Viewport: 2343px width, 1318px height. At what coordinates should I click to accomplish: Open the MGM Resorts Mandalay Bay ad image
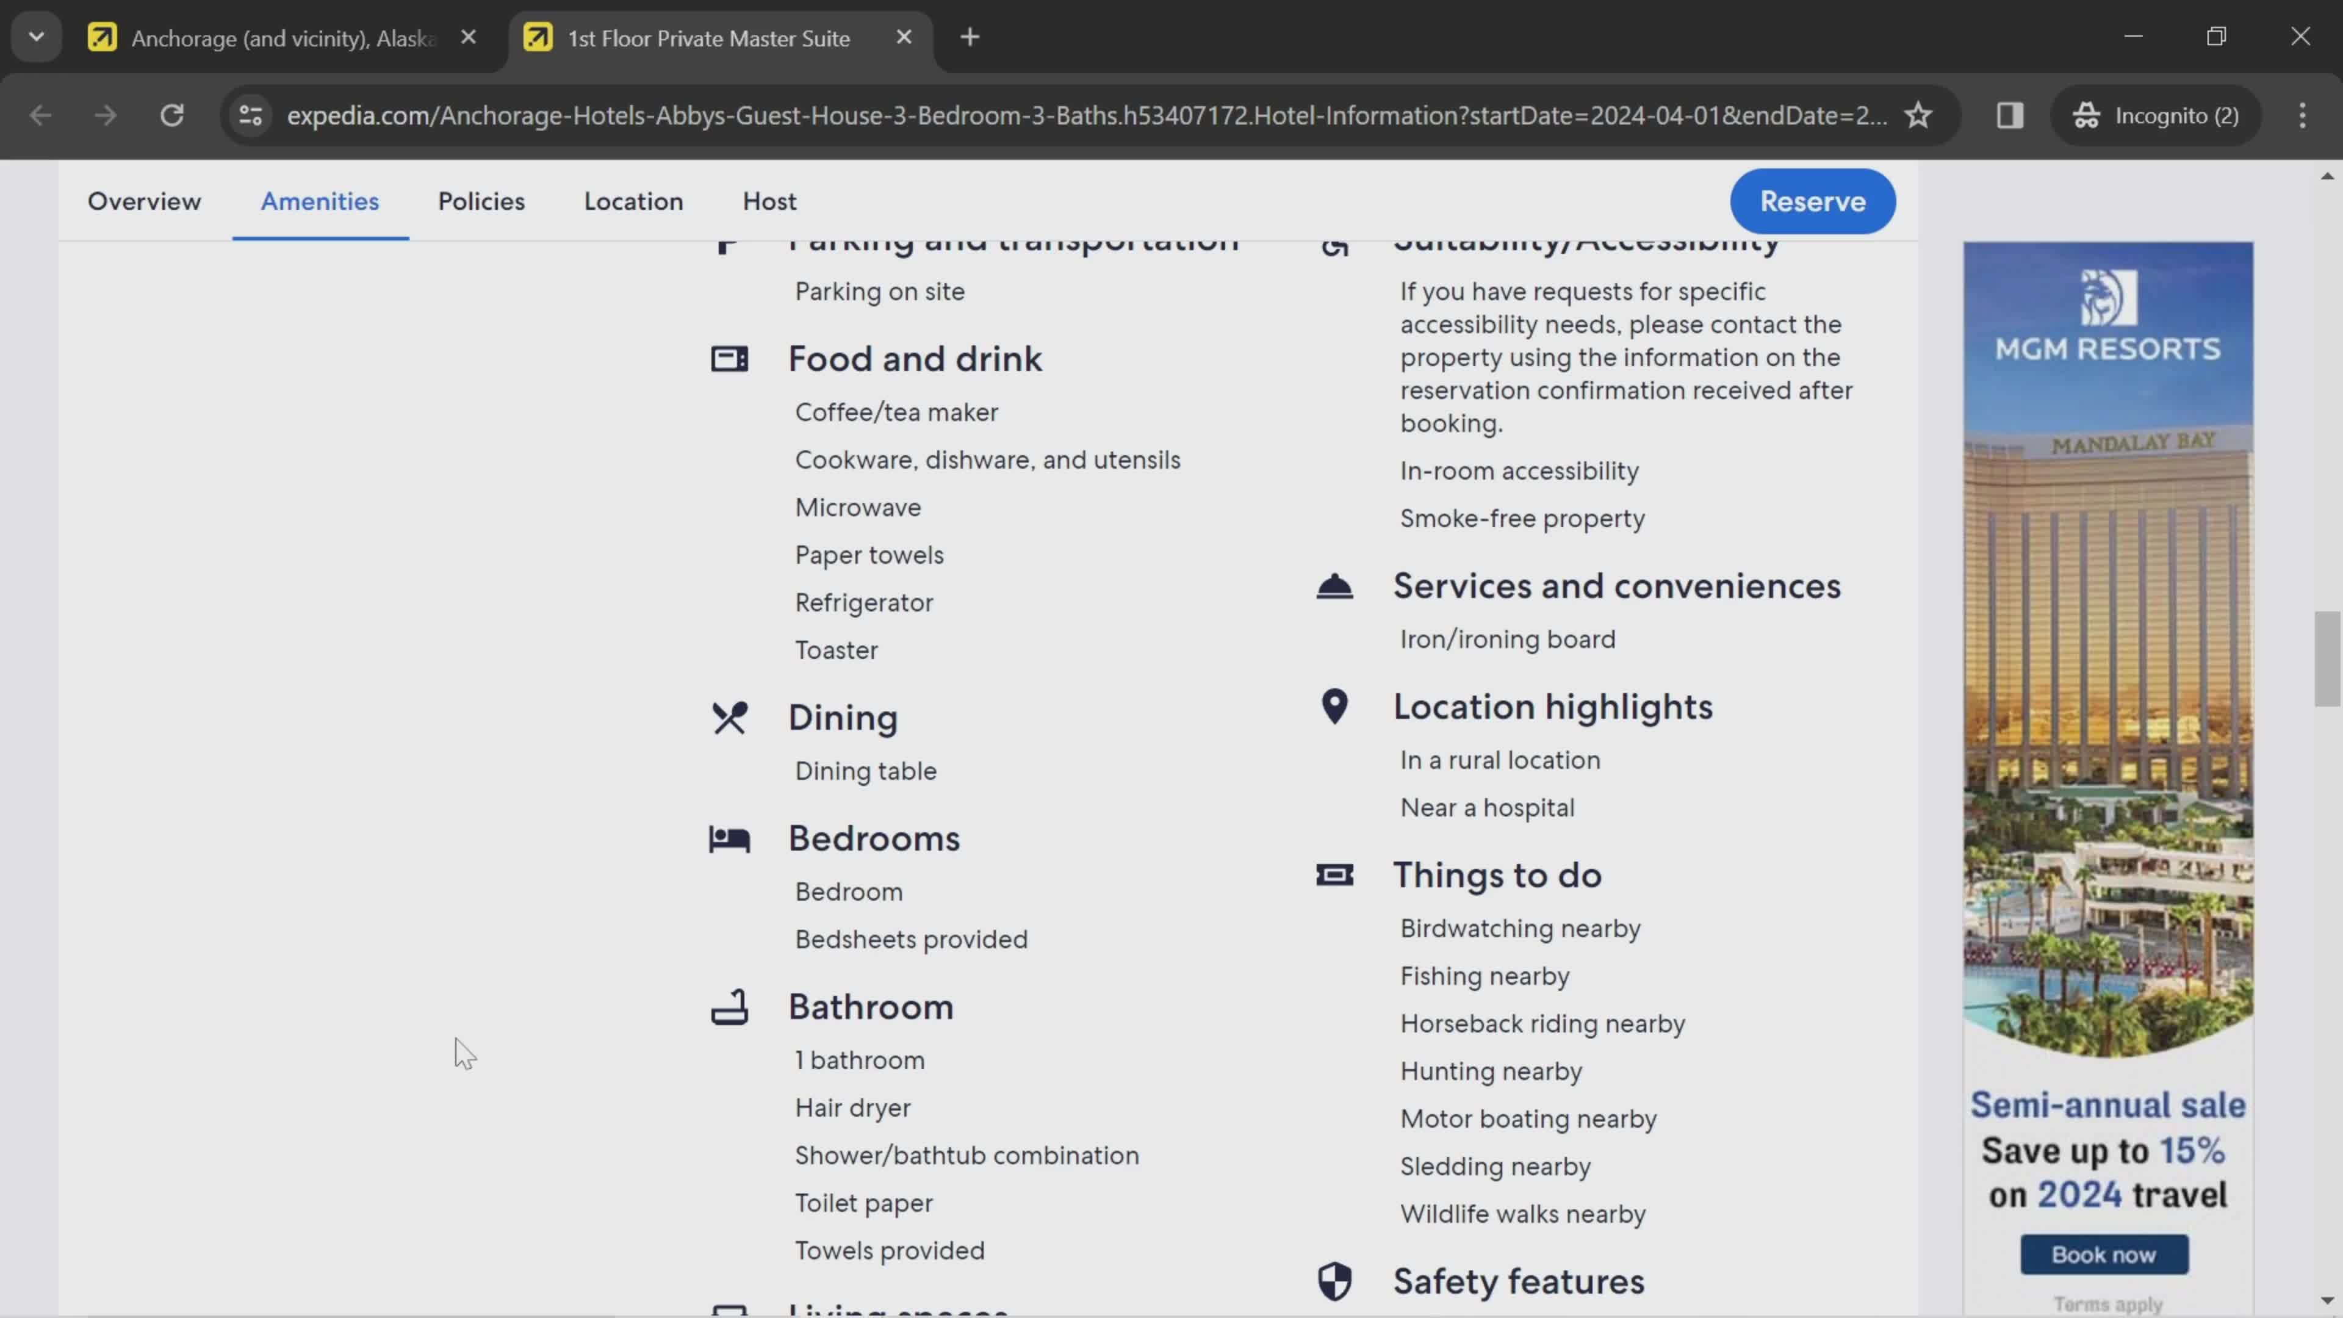tap(2107, 650)
